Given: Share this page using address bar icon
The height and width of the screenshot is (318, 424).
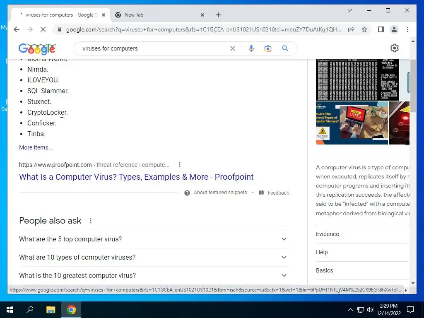Looking at the screenshot, I should [351, 29].
